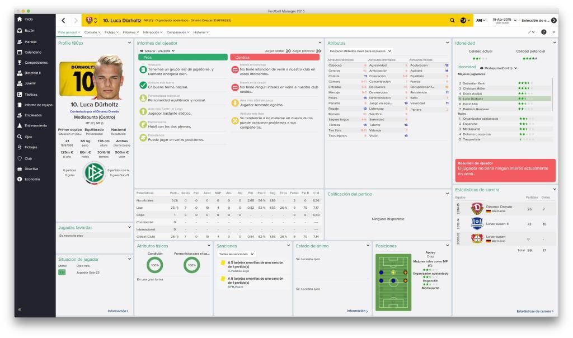The image size is (573, 338).
Task: Follow Contratado por el Dinamo Dresde link
Action: [94, 111]
